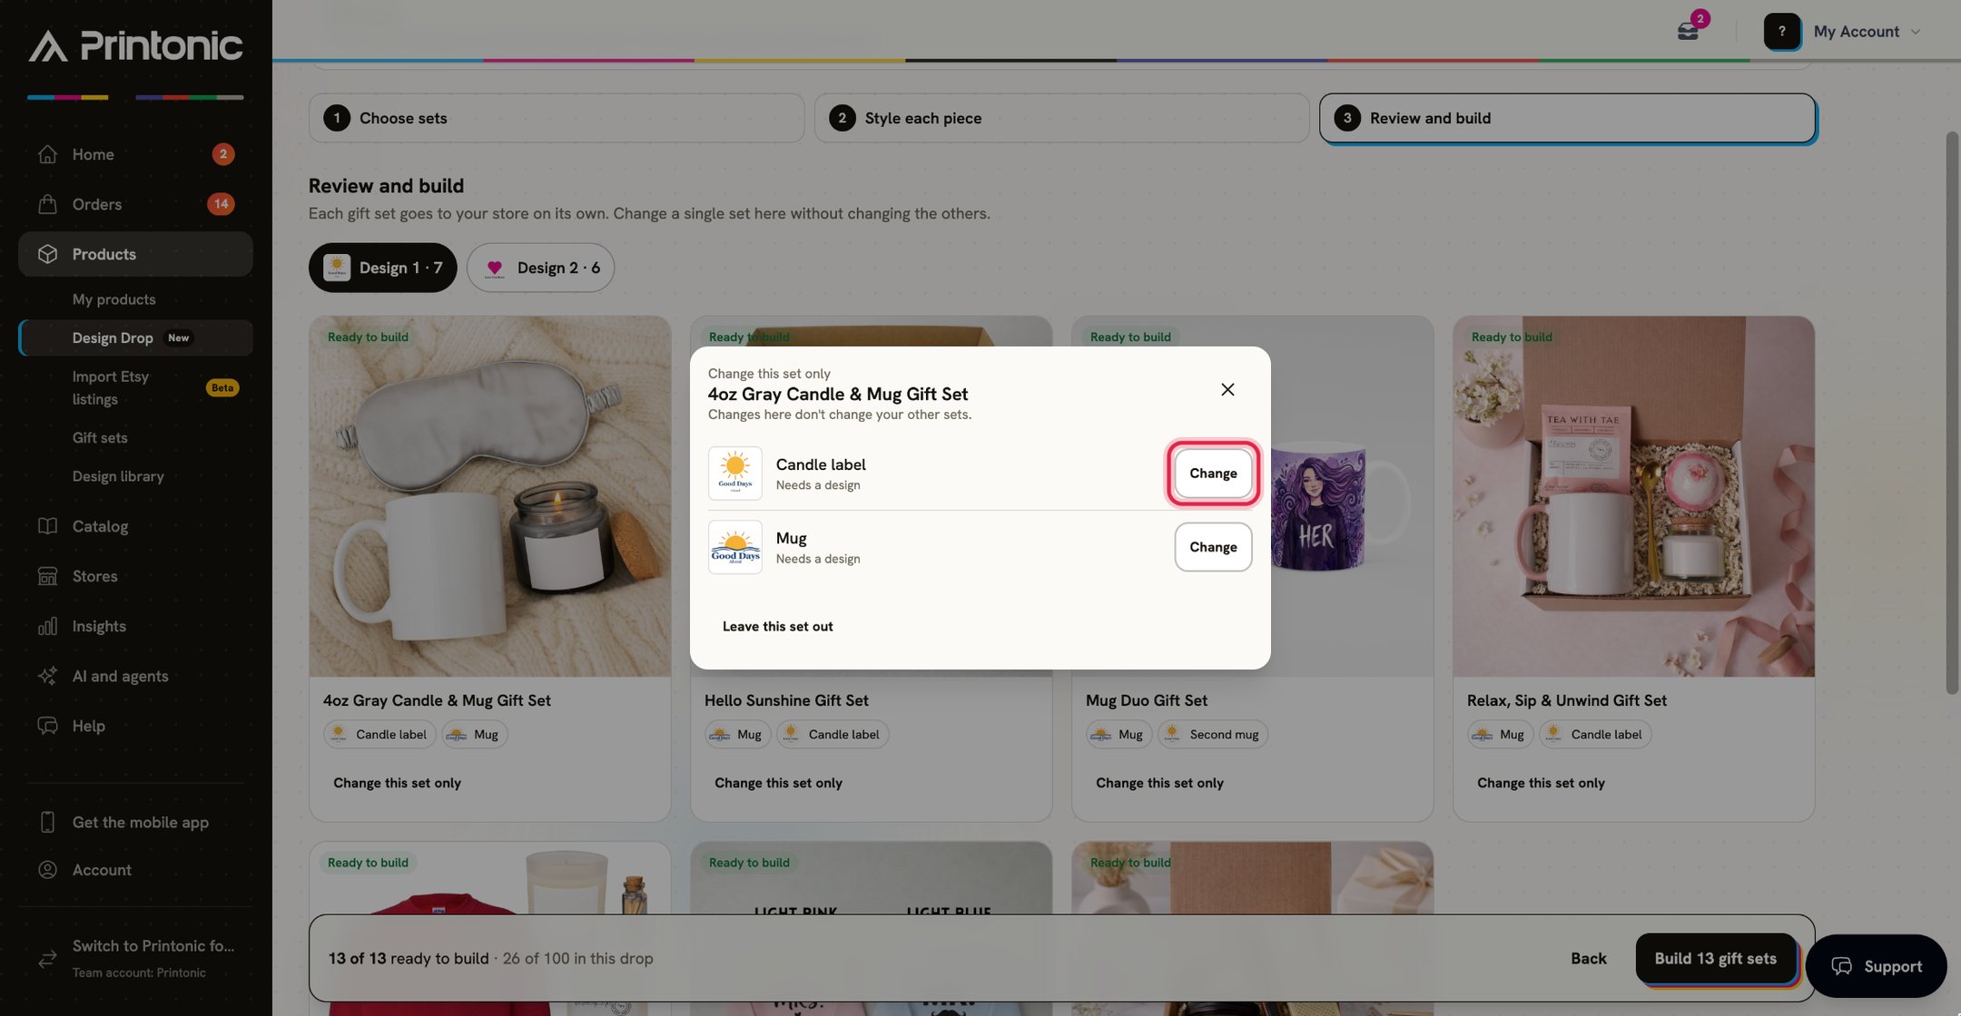Open Gift sets page
Screen dimensions: 1961x1016
coord(100,437)
